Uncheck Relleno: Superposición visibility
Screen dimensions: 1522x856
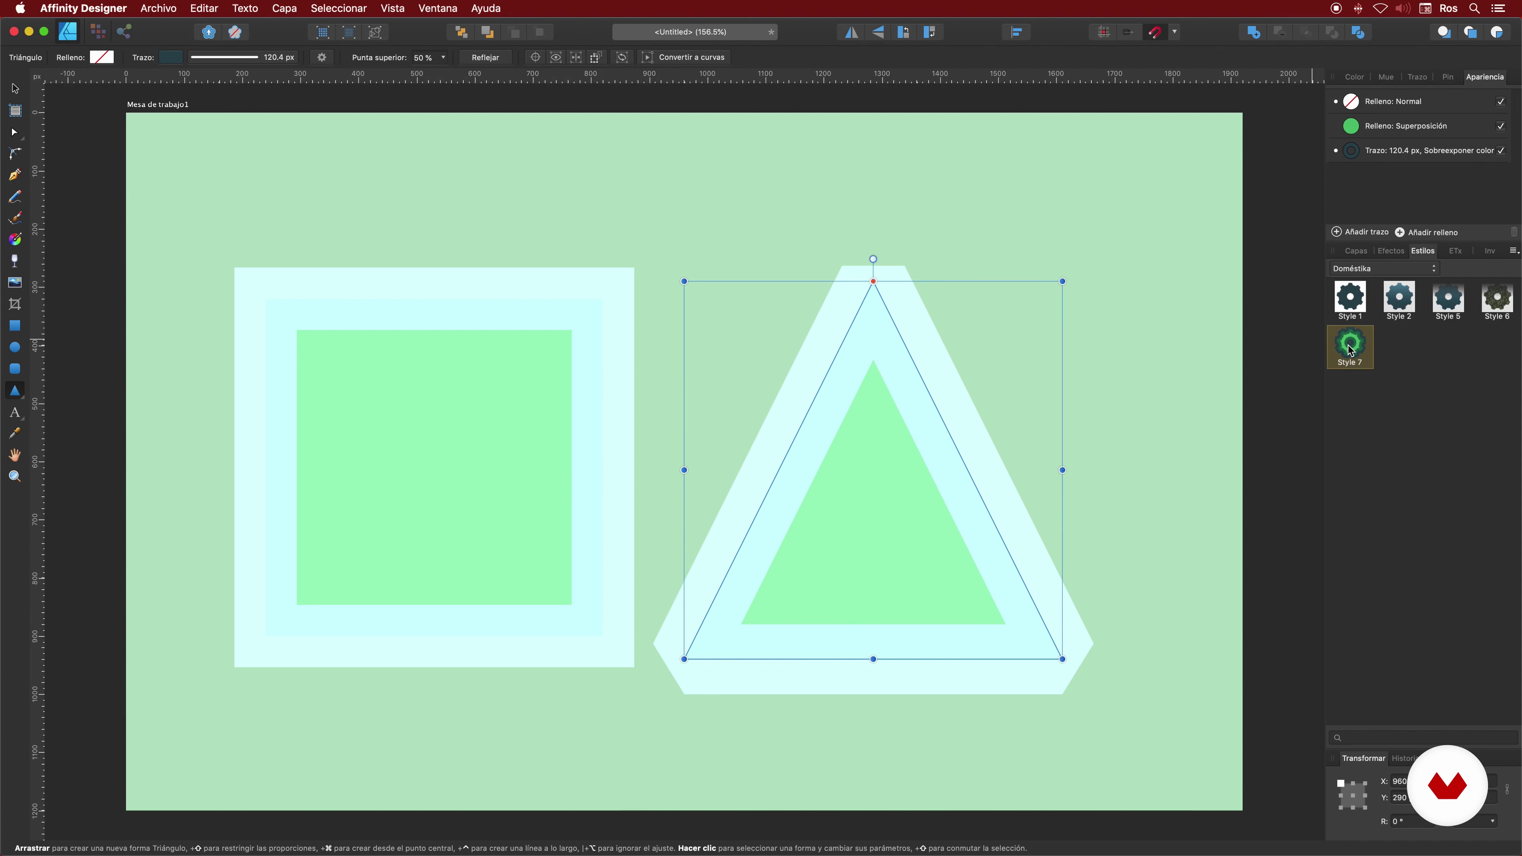[1501, 126]
